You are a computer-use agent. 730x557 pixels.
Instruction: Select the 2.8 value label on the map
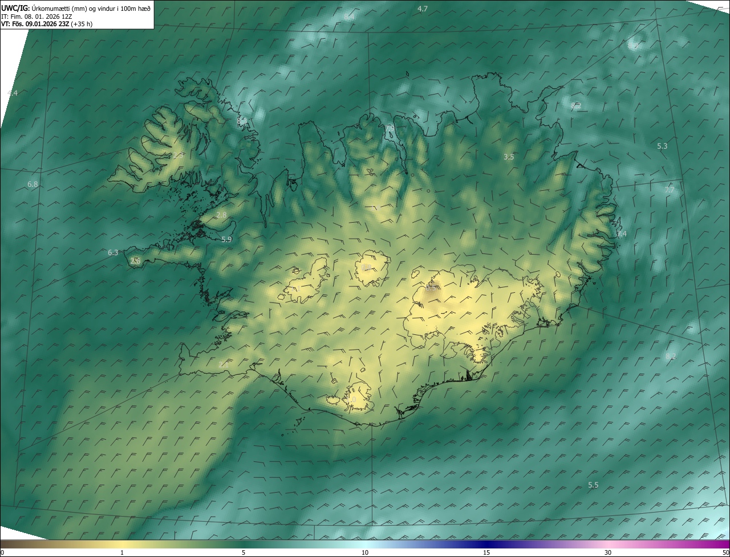[x=222, y=215]
